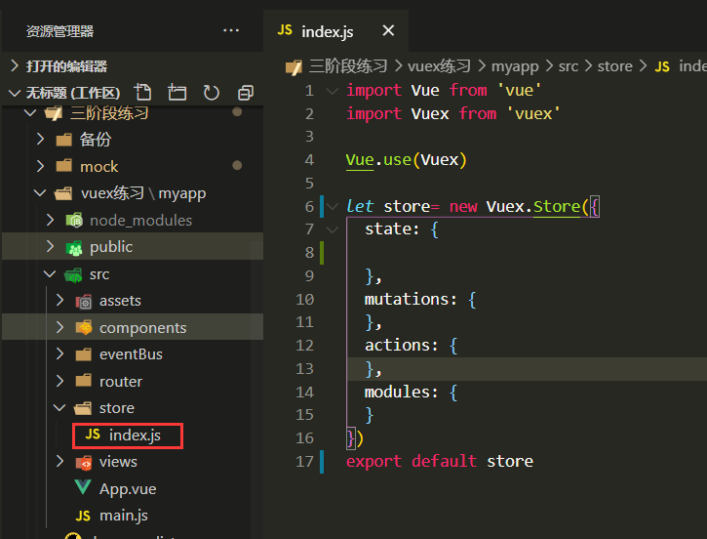
Task: Close the index.js editor tab
Action: [x=388, y=30]
